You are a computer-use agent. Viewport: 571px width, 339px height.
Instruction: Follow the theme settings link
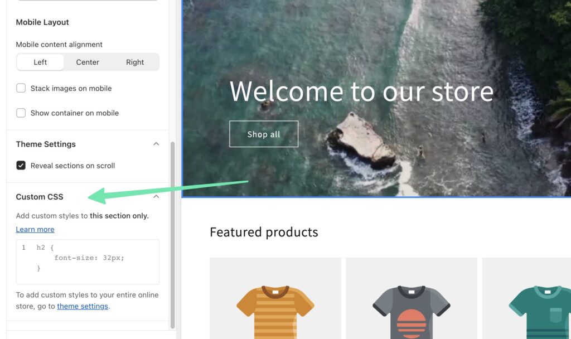[83, 306]
